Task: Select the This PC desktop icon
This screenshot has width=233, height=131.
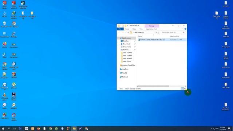Action: point(5,14)
